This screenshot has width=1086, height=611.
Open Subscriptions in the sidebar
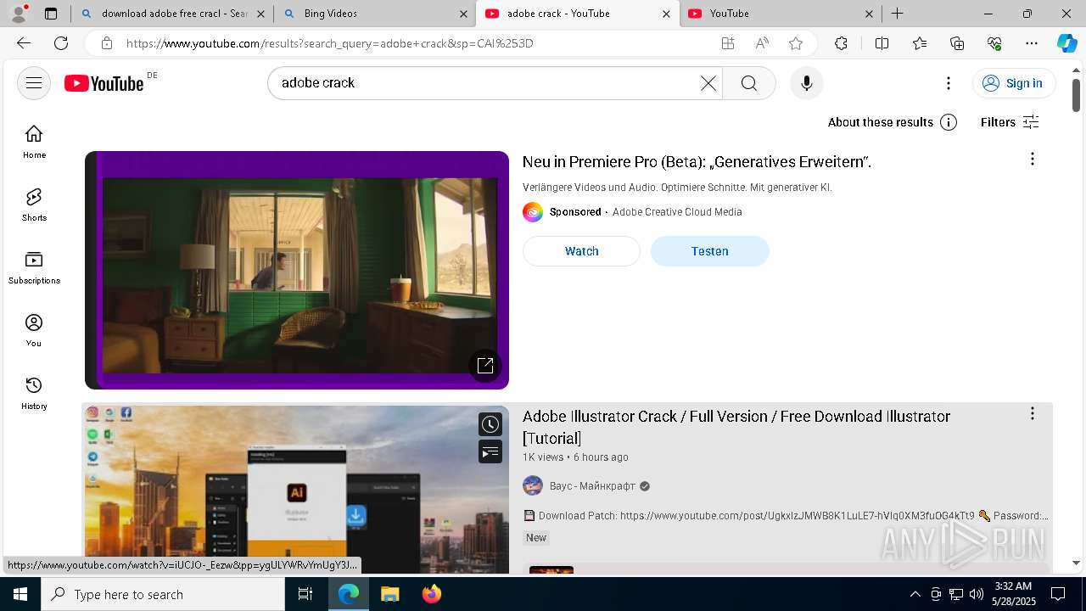pos(34,267)
